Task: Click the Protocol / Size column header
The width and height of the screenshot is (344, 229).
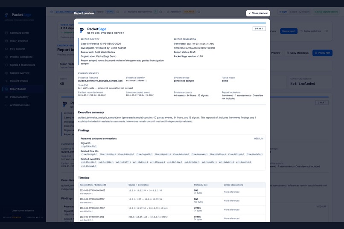Action: point(201,185)
